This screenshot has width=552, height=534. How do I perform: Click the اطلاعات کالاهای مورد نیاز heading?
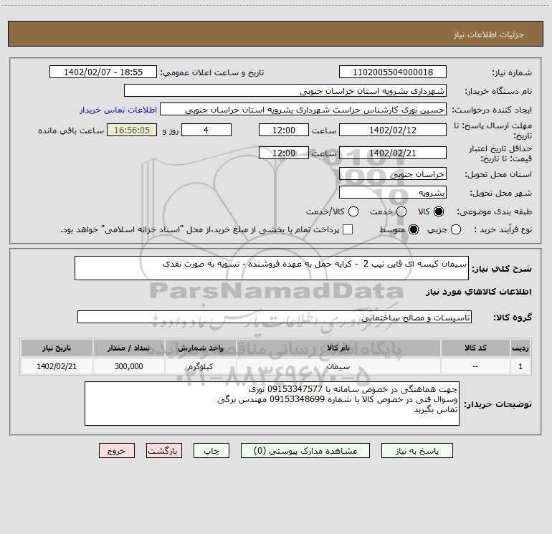(x=478, y=292)
